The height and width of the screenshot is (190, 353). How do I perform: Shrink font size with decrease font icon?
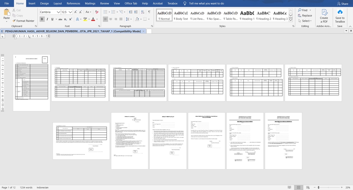[81, 12]
